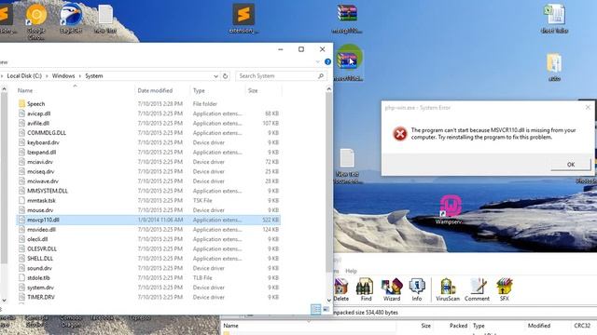Select the New text document desktop icon

[x=347, y=166]
